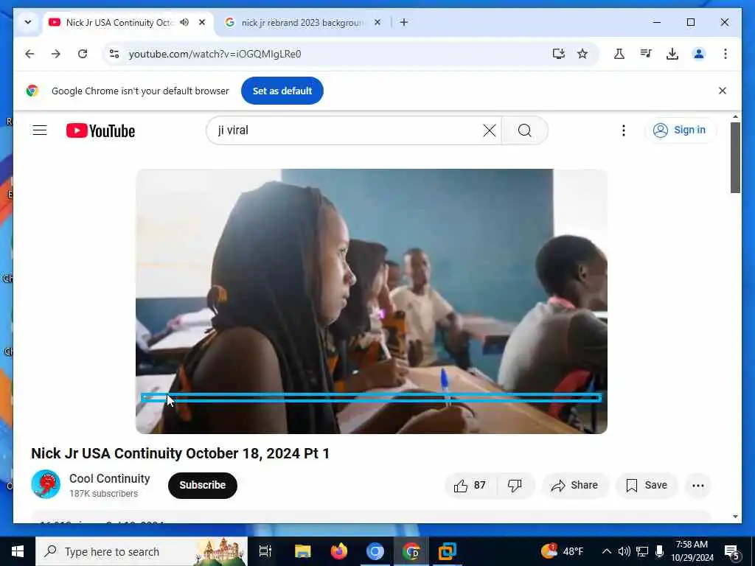Open Chrome profile avatar

coord(699,54)
